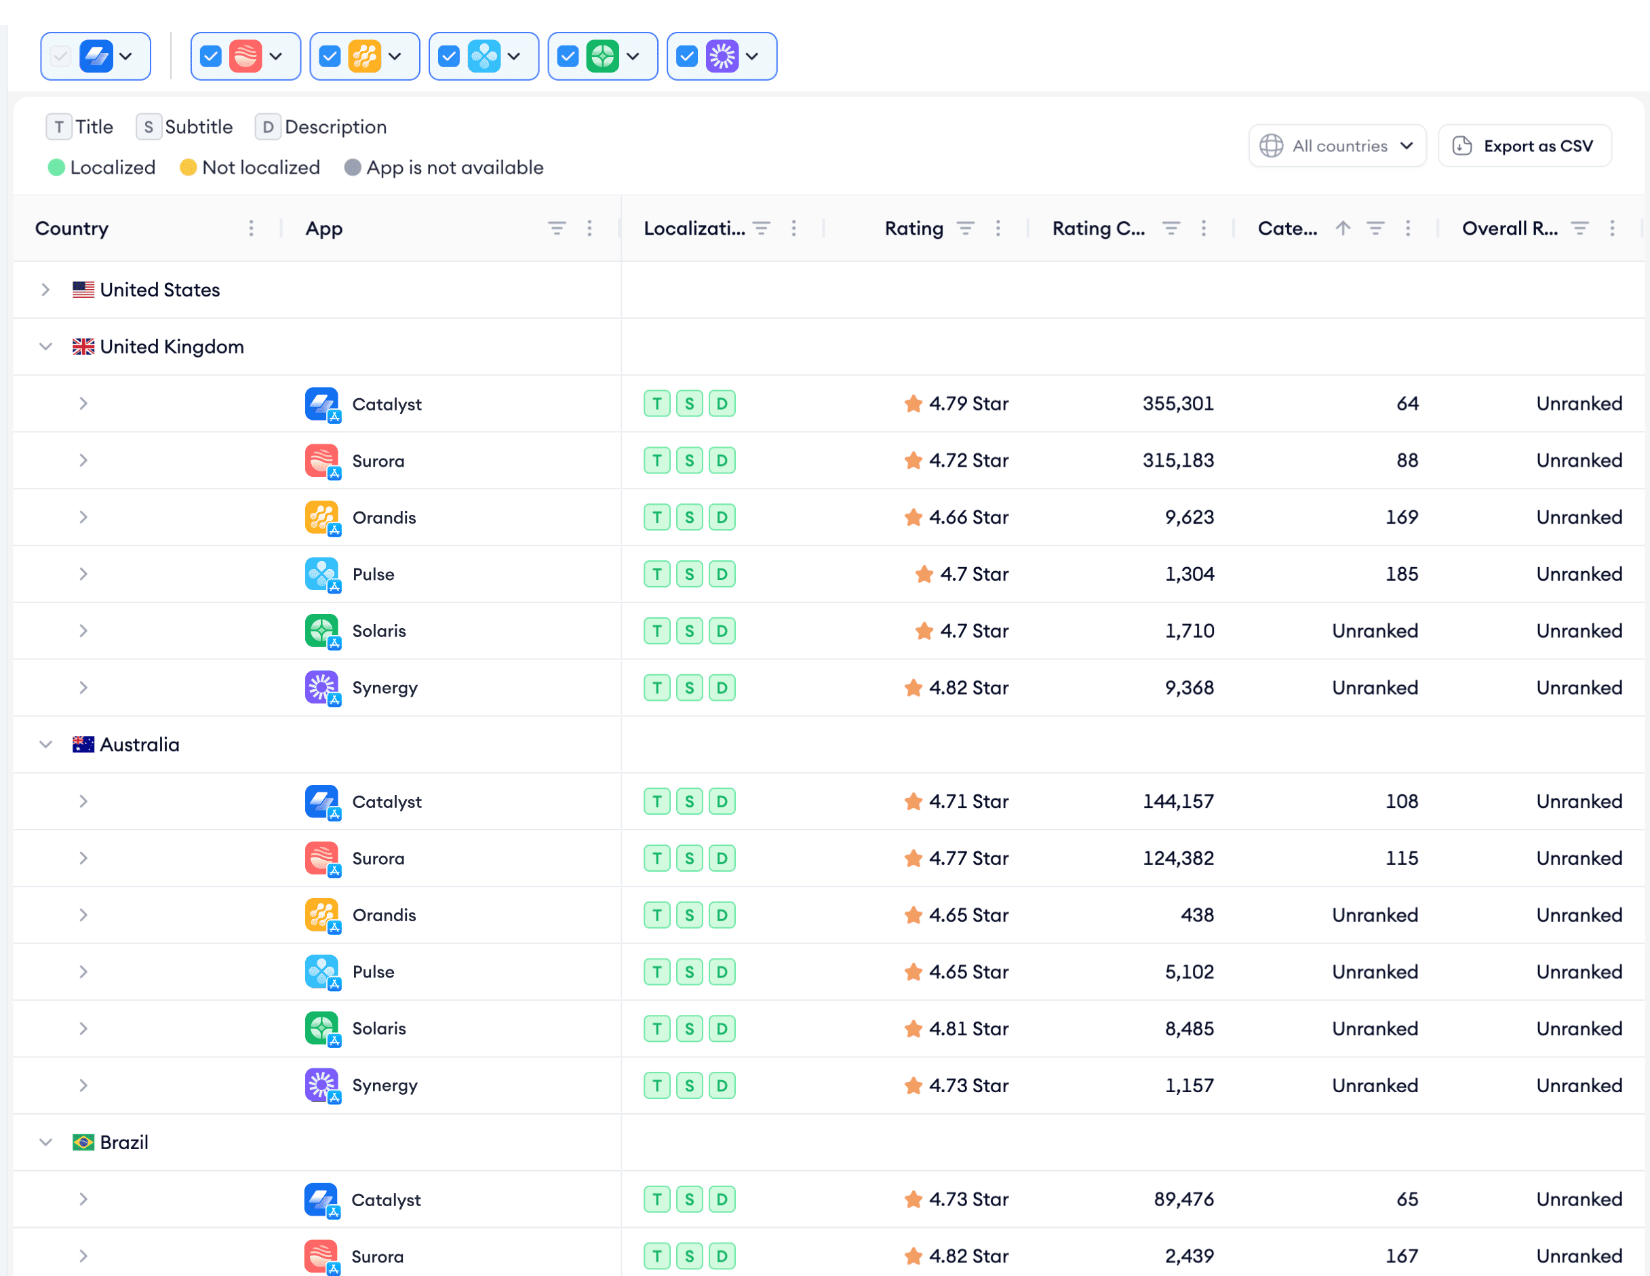The height and width of the screenshot is (1276, 1650).
Task: Expand the Solaris row under Australia
Action: click(x=83, y=1029)
